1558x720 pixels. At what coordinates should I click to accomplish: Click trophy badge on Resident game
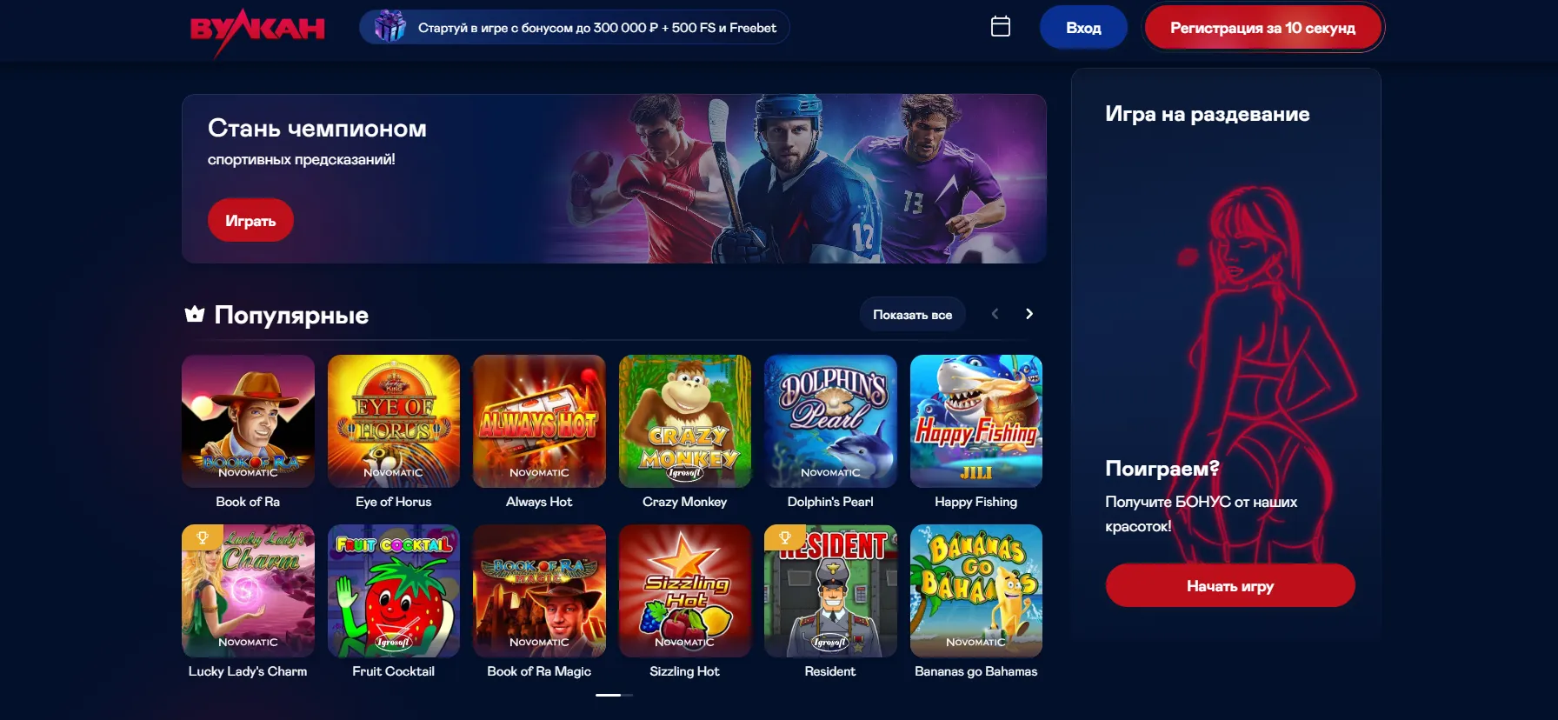[x=784, y=537]
